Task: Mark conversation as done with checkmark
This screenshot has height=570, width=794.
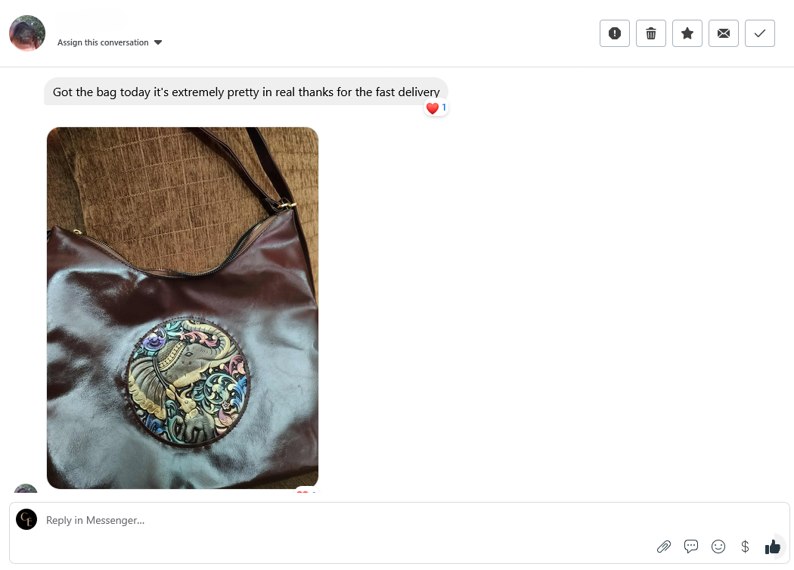Action: tap(759, 33)
